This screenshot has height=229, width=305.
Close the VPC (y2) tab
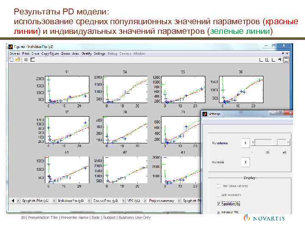145,201
